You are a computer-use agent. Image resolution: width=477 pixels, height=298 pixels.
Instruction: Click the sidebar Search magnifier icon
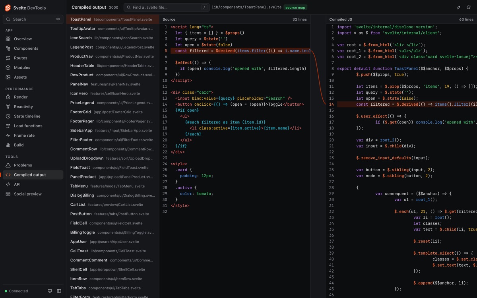click(8, 19)
